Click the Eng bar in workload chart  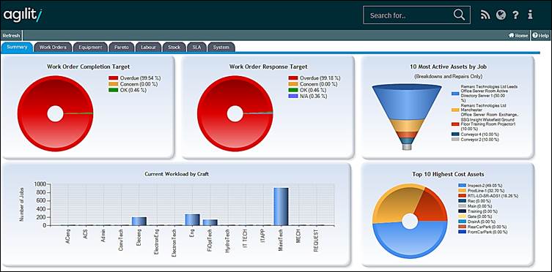coord(192,219)
